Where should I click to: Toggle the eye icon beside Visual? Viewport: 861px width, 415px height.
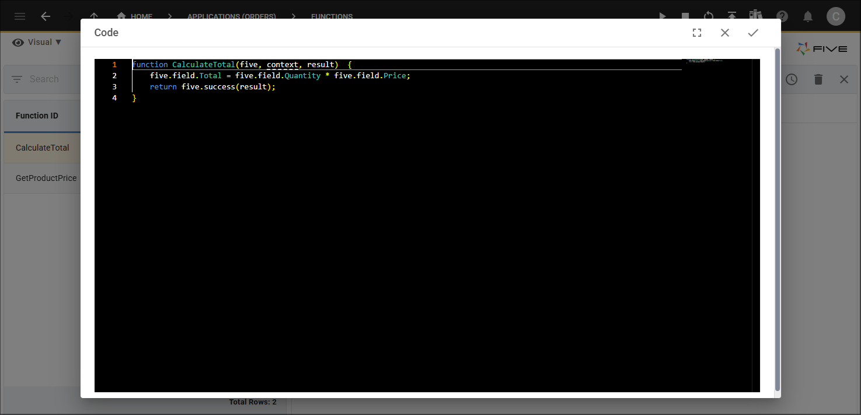click(x=18, y=41)
